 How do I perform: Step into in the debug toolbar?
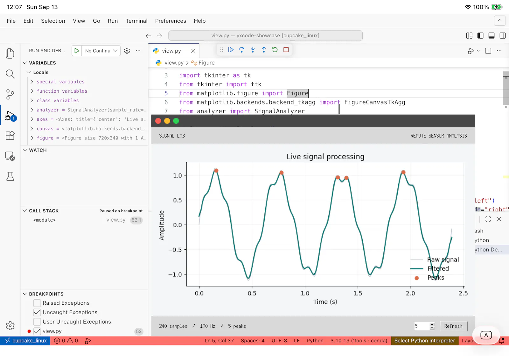click(x=253, y=50)
